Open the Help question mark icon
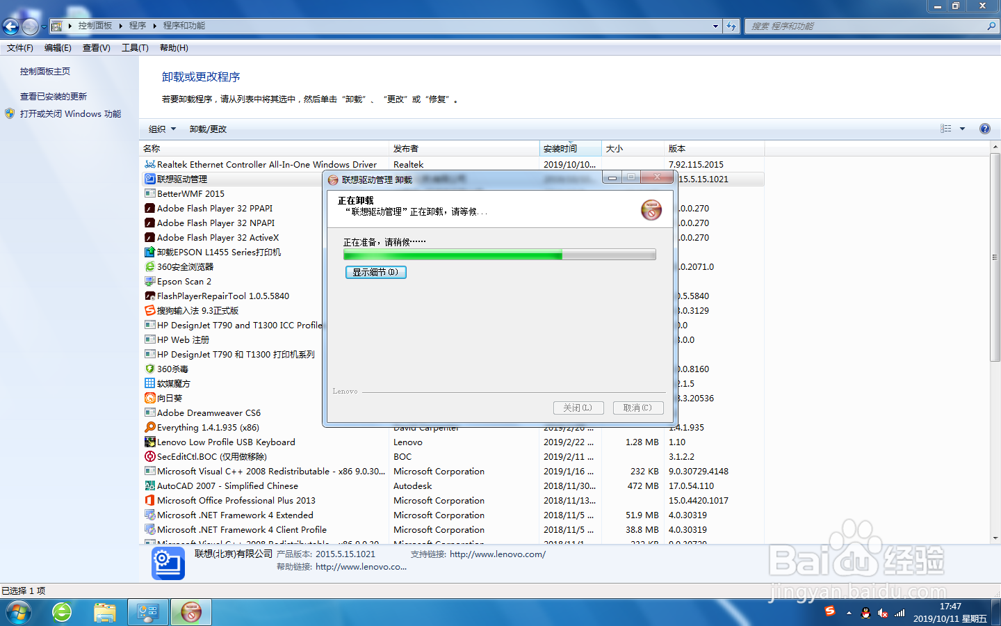 point(985,129)
